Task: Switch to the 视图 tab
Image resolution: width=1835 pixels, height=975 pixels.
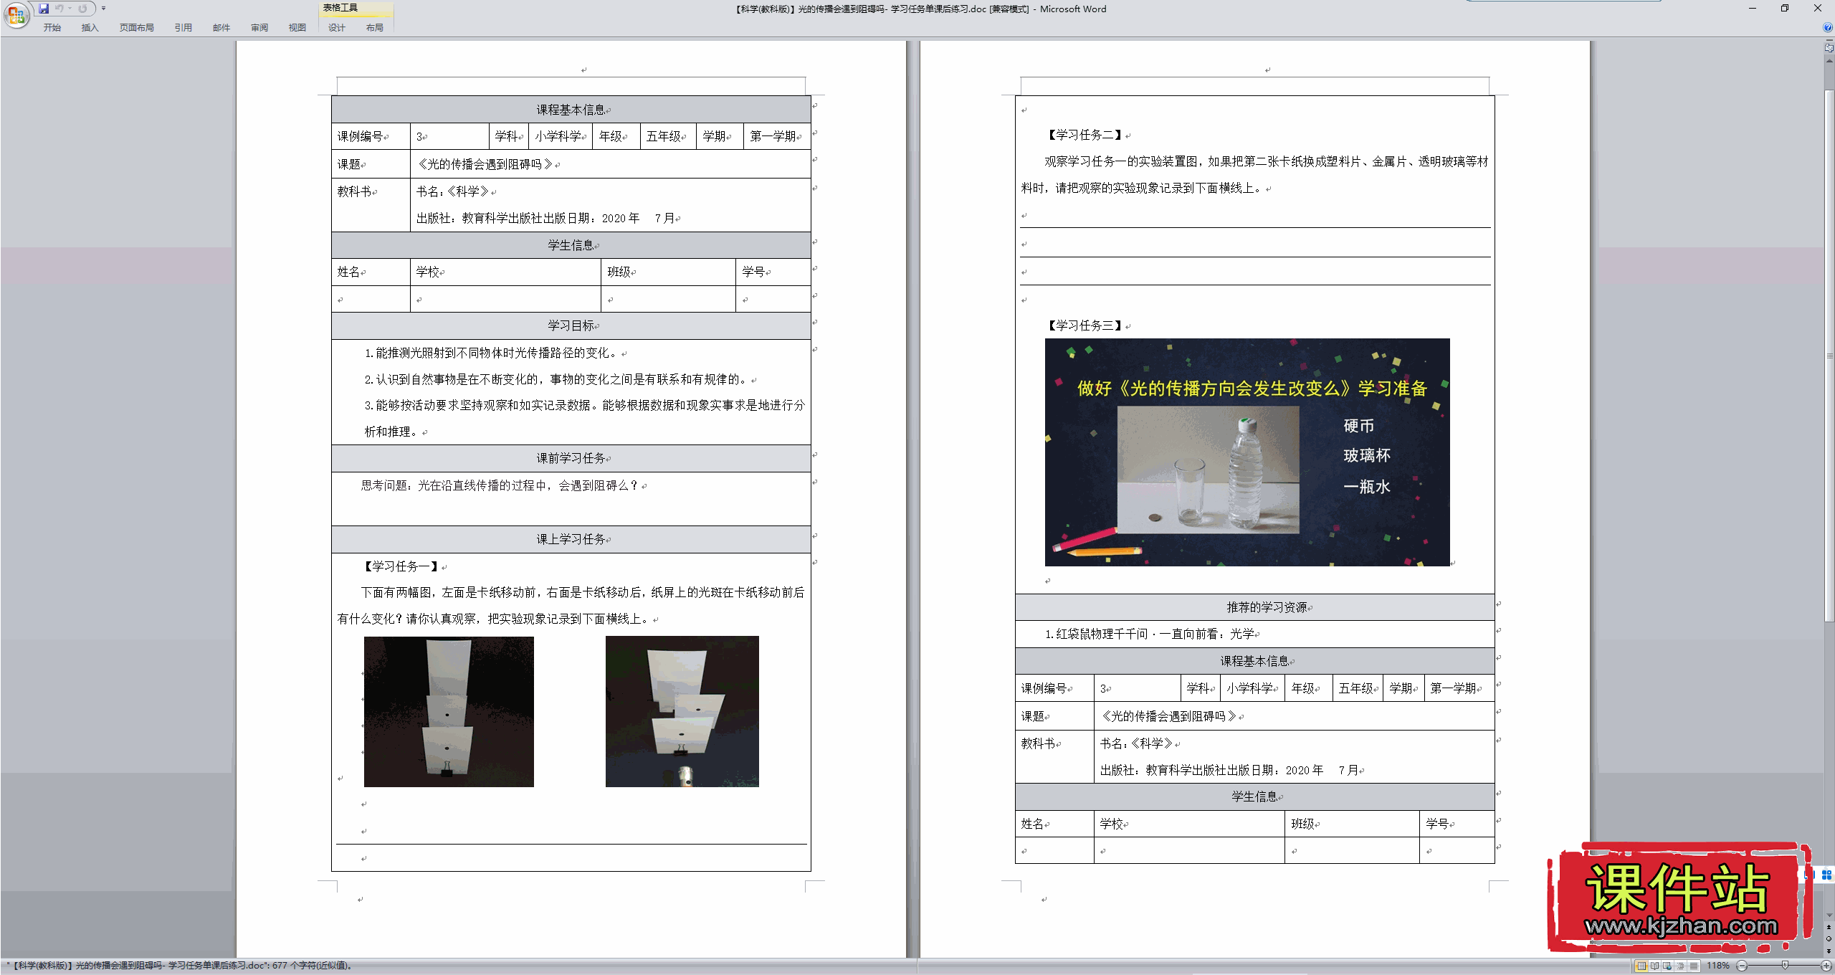Action: pos(297,27)
